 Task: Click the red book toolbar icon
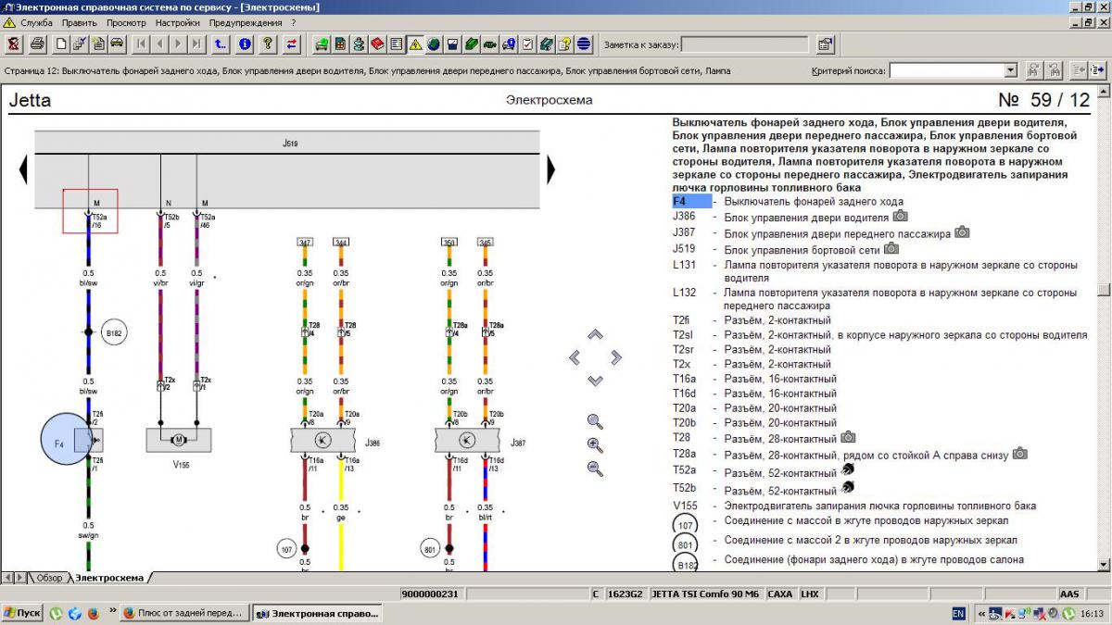tap(378, 44)
